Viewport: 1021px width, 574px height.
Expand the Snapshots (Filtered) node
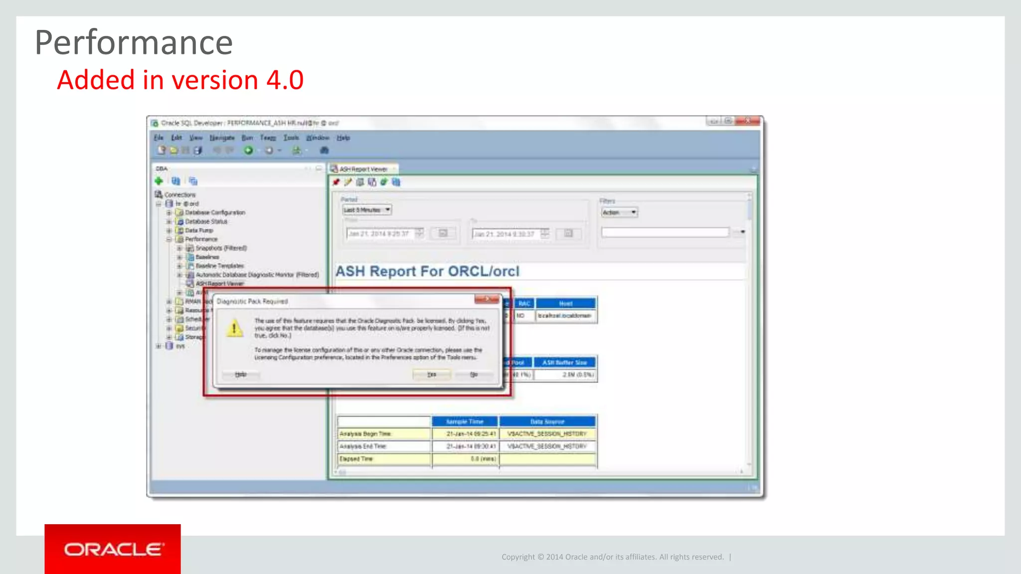[179, 248]
